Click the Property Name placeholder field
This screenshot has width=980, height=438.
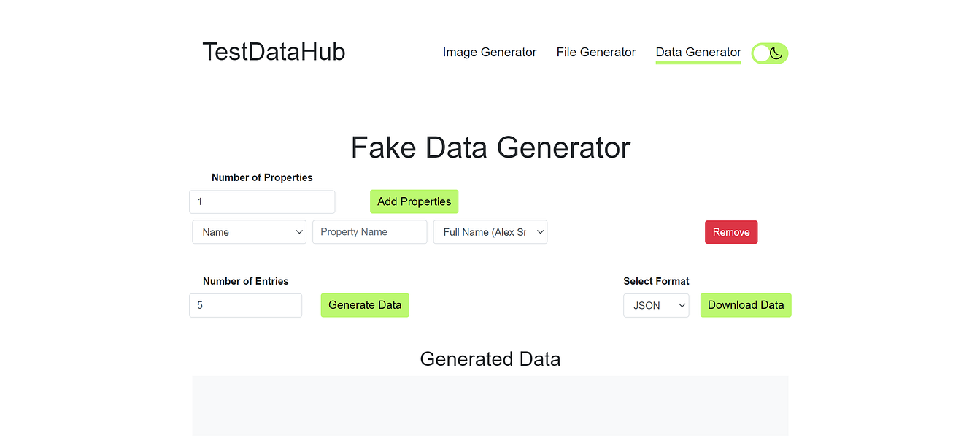pyautogui.click(x=369, y=231)
